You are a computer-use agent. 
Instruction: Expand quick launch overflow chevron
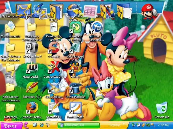(x=54, y=124)
